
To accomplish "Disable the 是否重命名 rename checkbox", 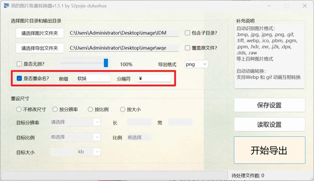I will [19, 78].
